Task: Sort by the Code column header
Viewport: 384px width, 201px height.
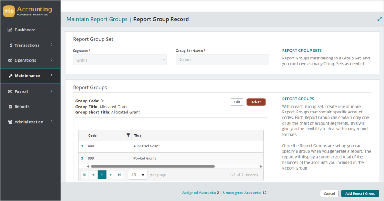Action: [x=92, y=136]
